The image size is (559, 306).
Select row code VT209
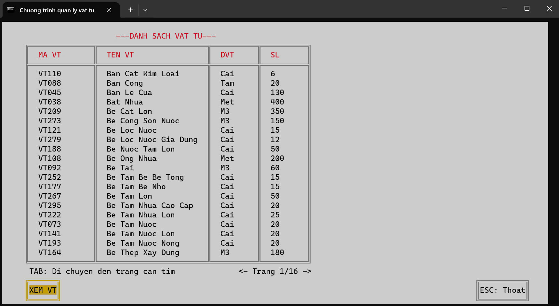click(50, 112)
